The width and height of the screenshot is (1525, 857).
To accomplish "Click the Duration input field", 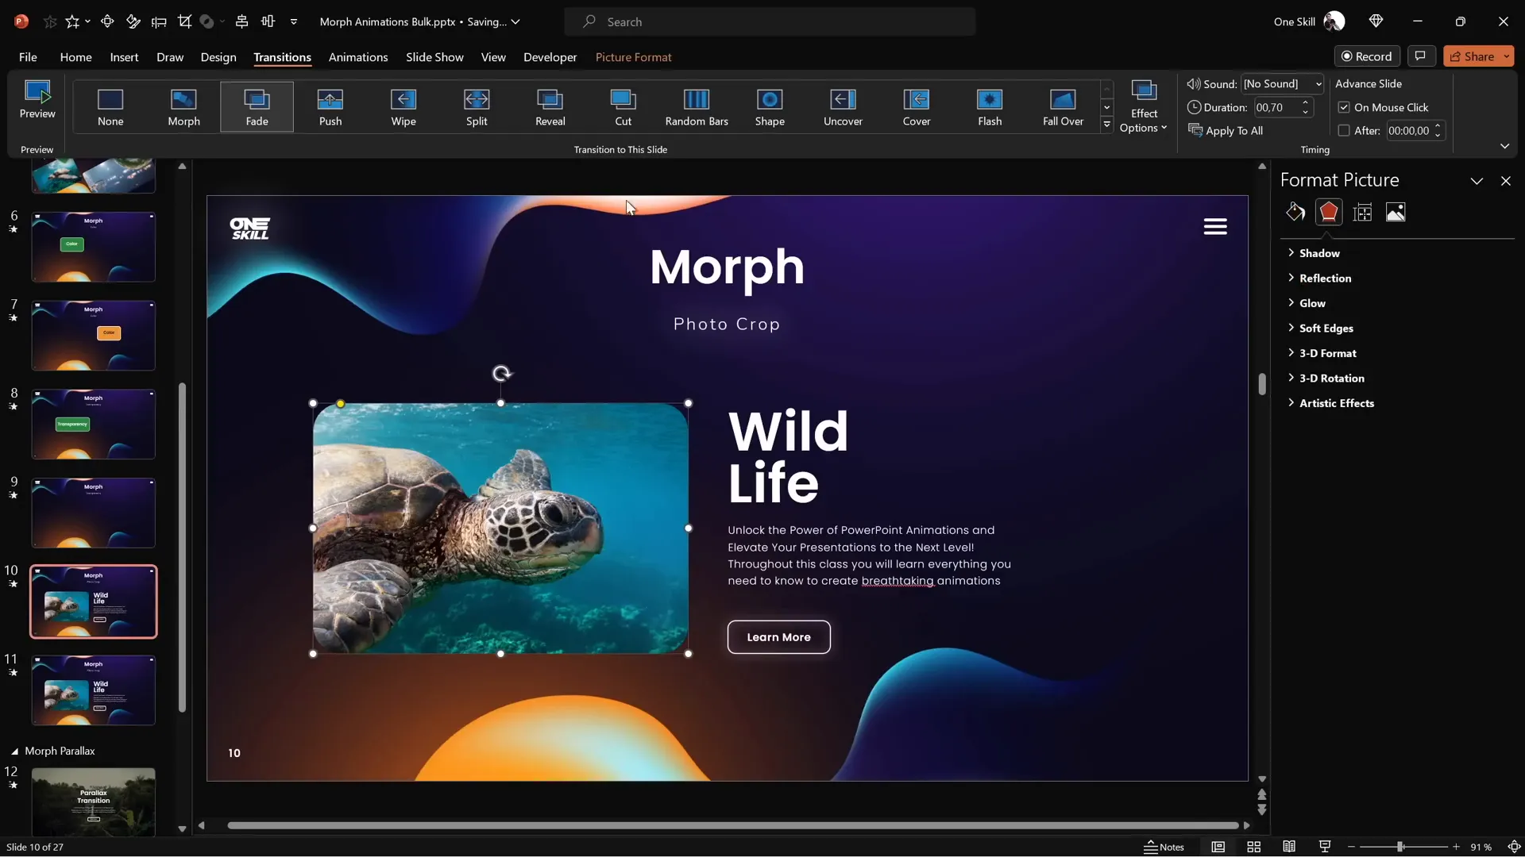I will (1276, 107).
